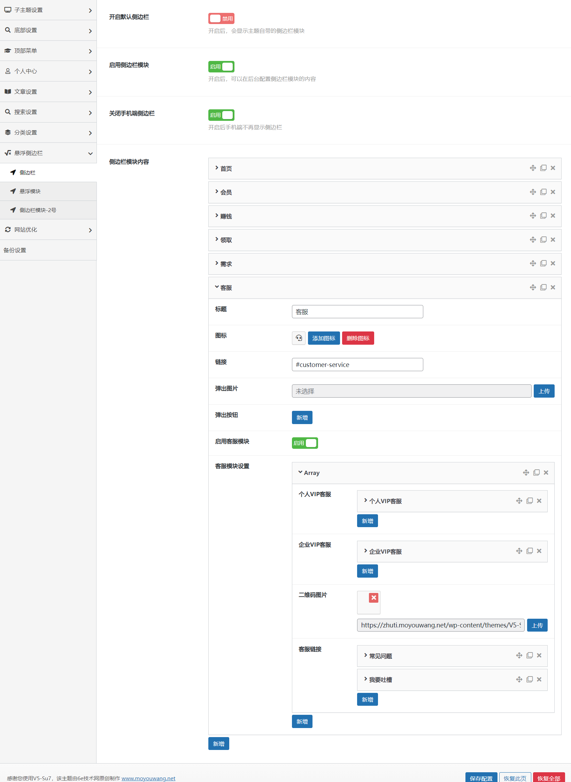Delete the 我要吐槽 link entry
The image size is (571, 782).
[x=539, y=679]
